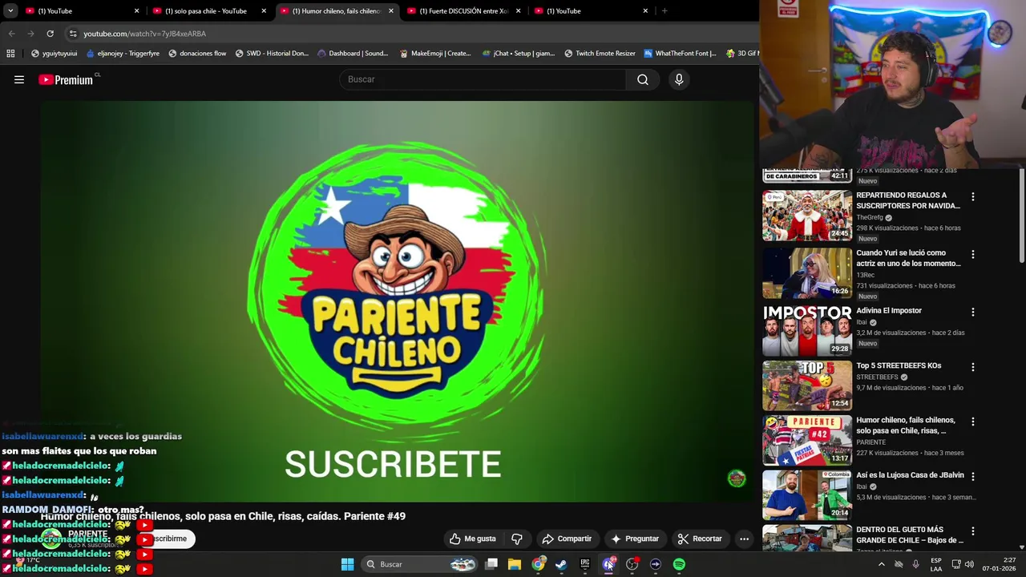The height and width of the screenshot is (577, 1026).
Task: Open the Chrome apps grid shortcut
Action: [10, 54]
